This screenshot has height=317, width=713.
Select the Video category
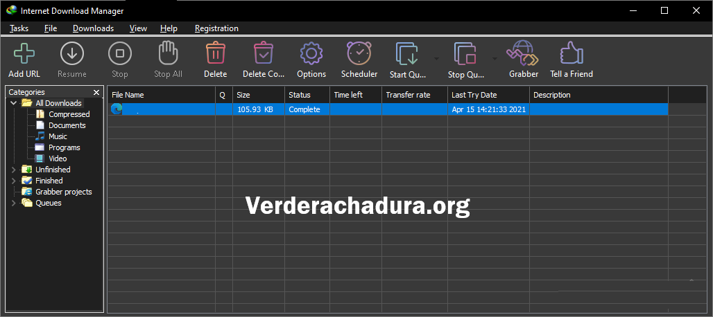tap(58, 158)
